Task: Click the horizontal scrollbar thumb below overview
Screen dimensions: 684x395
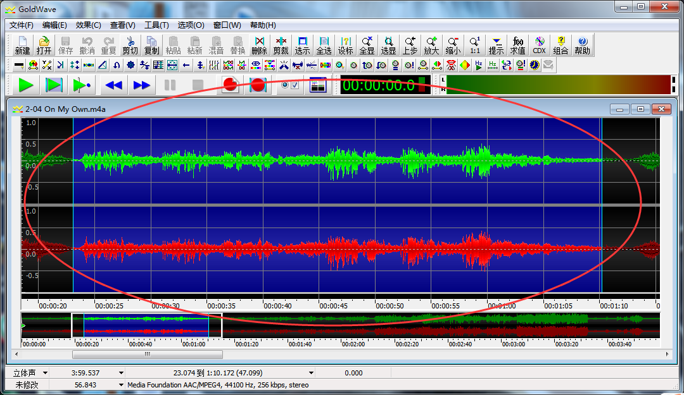Action: [147, 355]
